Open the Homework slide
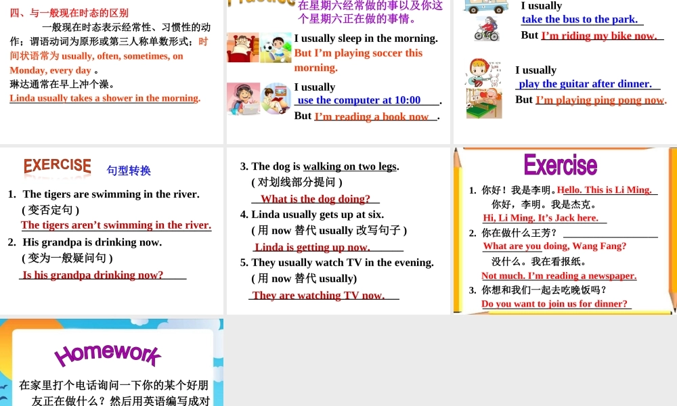The width and height of the screenshot is (677, 406). pos(112,363)
